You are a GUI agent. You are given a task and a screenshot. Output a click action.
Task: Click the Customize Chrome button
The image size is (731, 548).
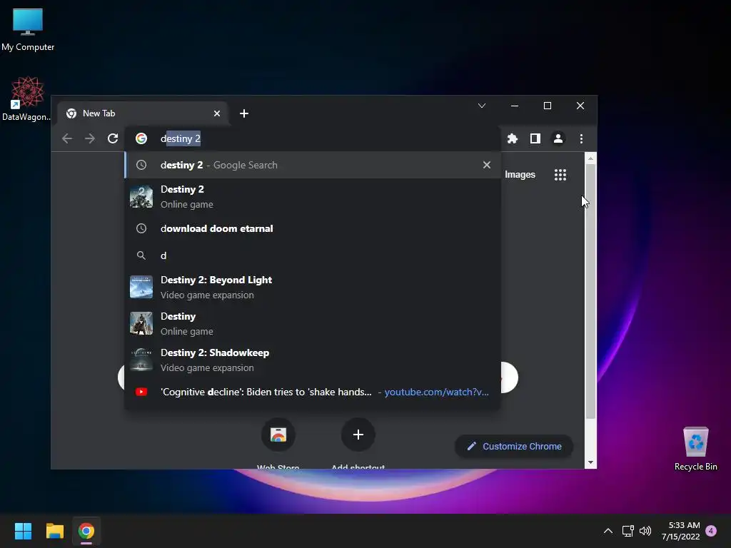pos(514,447)
